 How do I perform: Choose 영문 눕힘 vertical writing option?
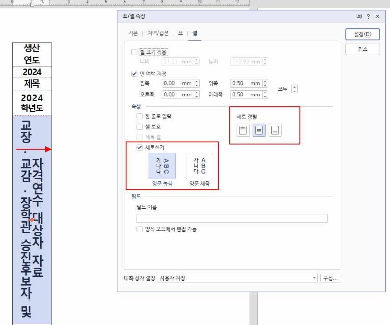click(162, 166)
